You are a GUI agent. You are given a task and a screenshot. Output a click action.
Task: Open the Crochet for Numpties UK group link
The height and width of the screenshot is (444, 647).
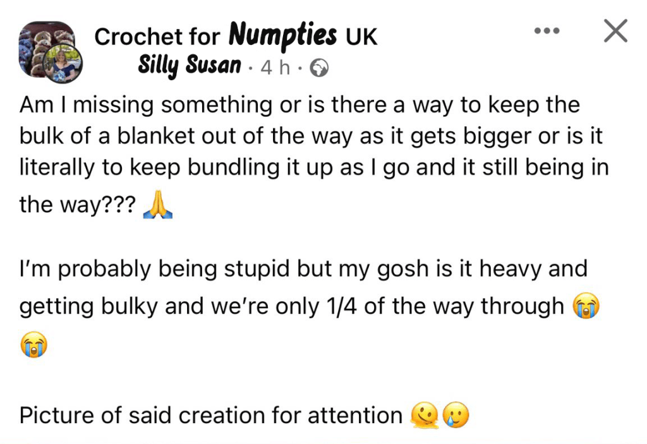click(235, 37)
